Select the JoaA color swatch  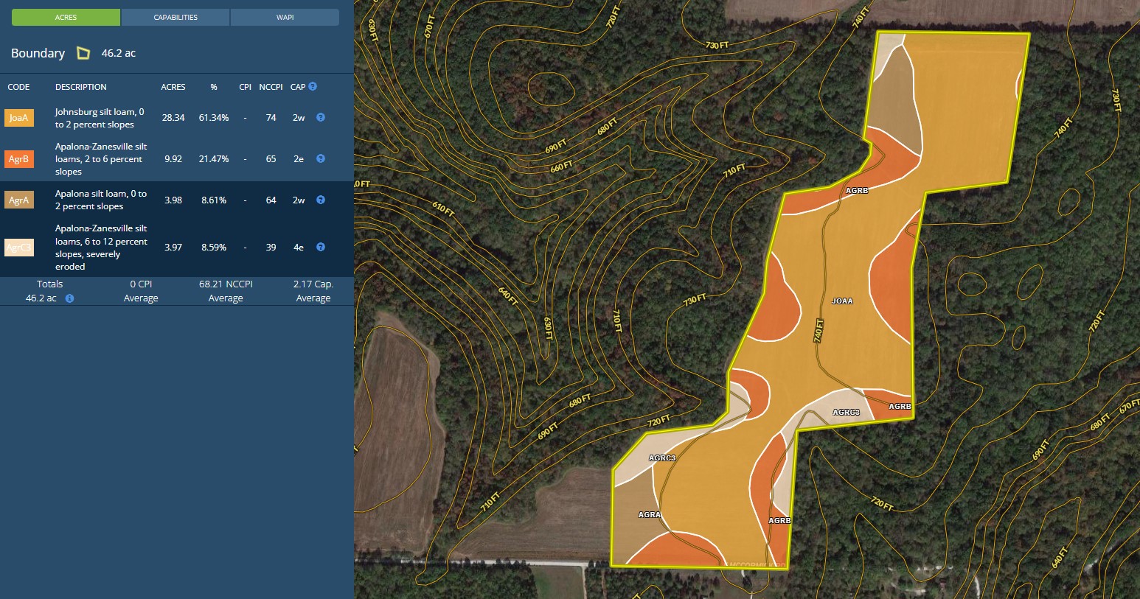pyautogui.click(x=19, y=118)
